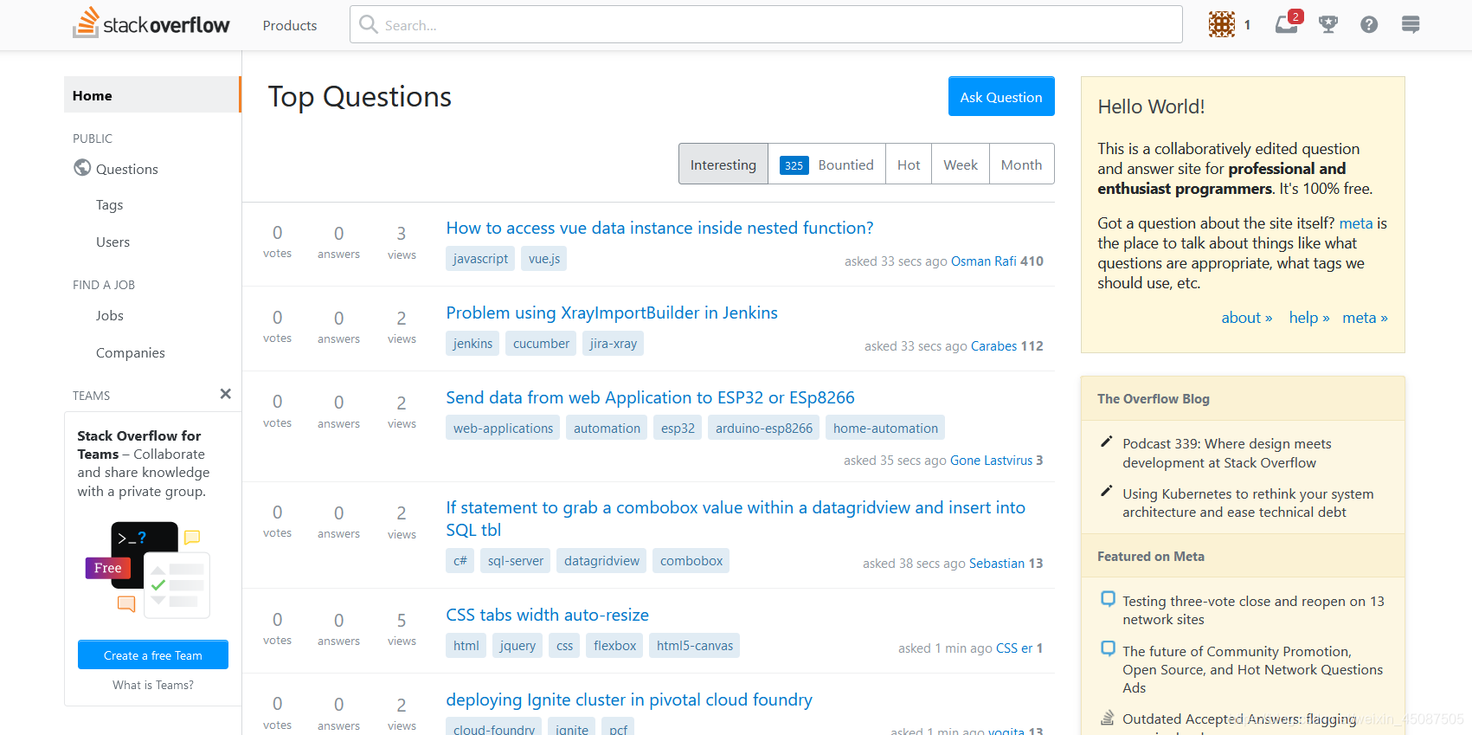Click the html5-canvas tag
Image resolution: width=1472 pixels, height=735 pixels.
pos(694,646)
